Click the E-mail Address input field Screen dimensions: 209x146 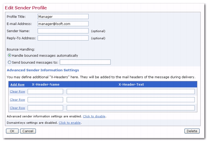tap(63, 24)
